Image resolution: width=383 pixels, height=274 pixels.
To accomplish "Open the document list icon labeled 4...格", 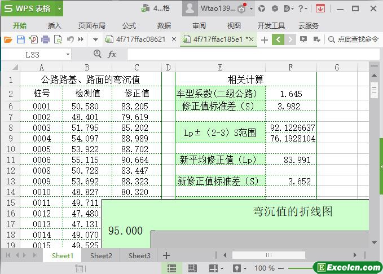I will coord(156,8).
